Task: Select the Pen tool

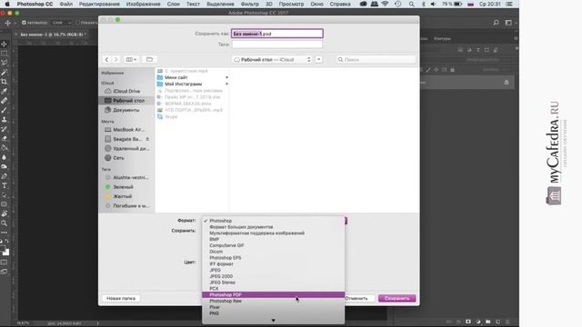Action: coord(4,176)
